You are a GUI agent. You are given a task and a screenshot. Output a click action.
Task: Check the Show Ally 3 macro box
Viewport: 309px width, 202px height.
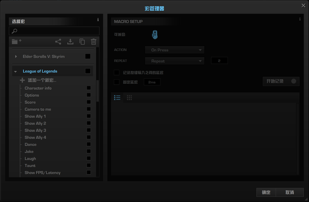coord(89,130)
